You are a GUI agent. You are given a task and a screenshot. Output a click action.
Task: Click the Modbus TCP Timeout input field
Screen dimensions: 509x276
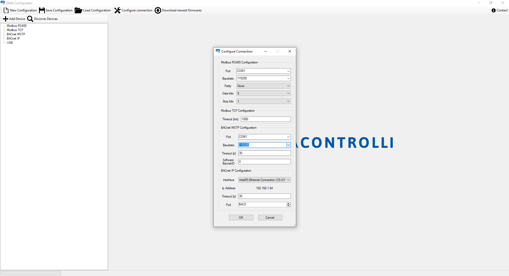point(266,119)
